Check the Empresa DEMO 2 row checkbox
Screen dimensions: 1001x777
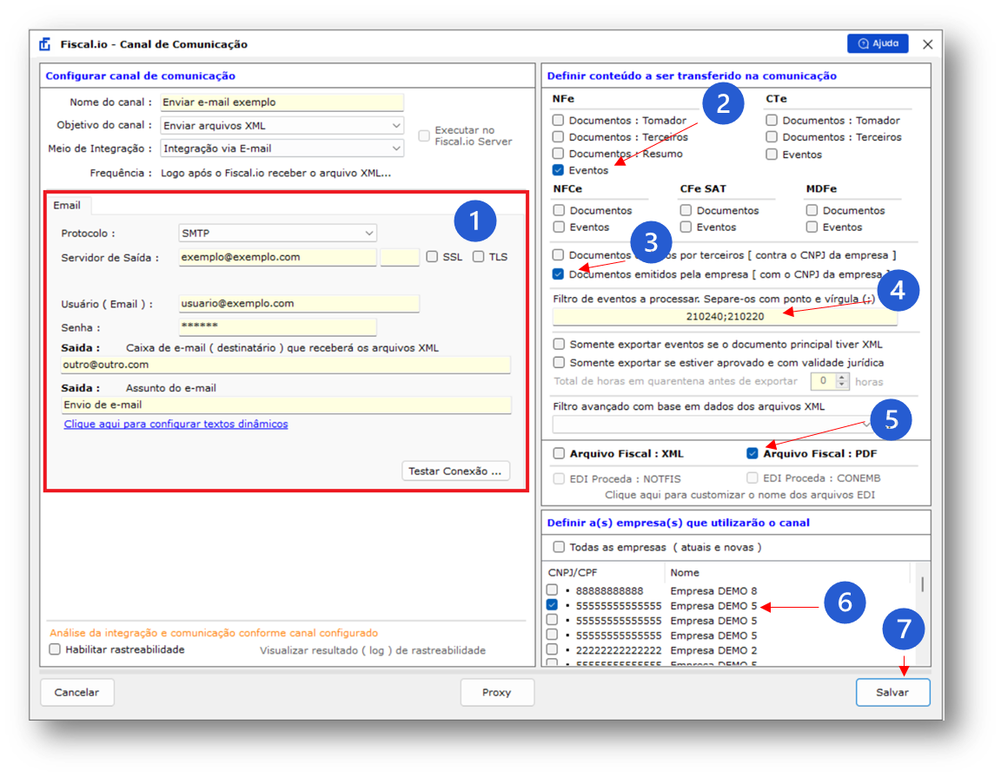tap(553, 649)
